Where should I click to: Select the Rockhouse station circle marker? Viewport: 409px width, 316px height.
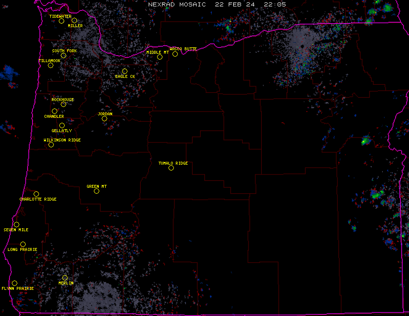[63, 105]
